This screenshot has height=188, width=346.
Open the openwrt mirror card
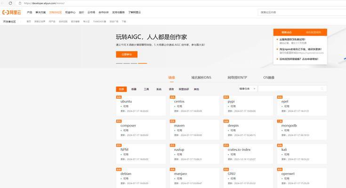302,178
